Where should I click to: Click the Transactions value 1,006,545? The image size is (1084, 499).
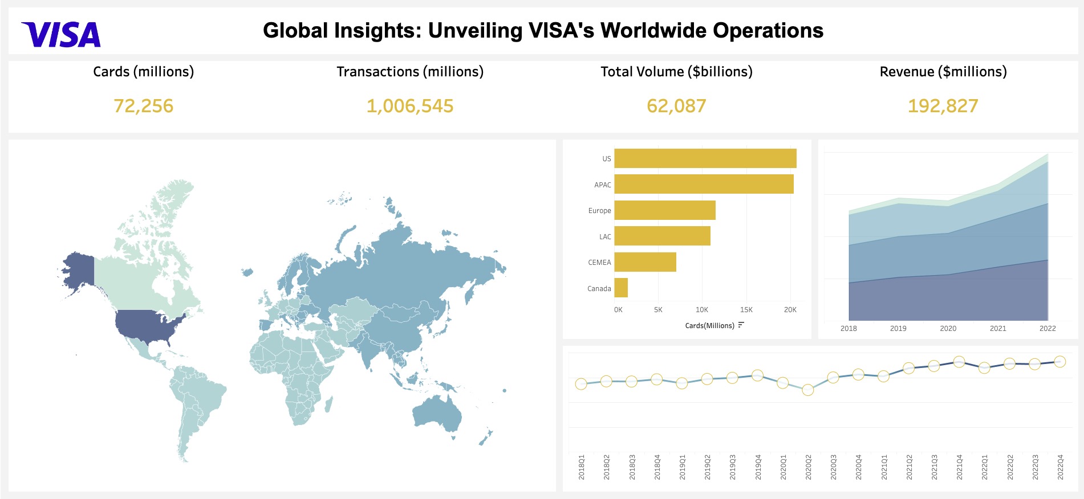(410, 106)
